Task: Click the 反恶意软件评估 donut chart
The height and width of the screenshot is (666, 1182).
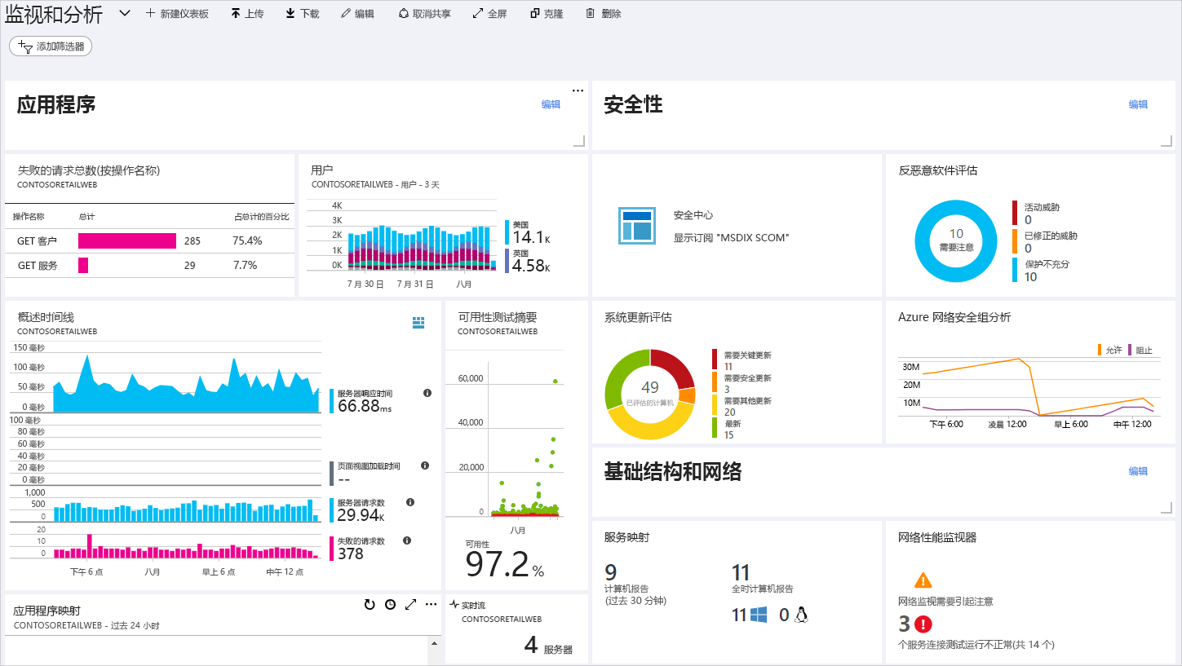Action: pos(956,240)
